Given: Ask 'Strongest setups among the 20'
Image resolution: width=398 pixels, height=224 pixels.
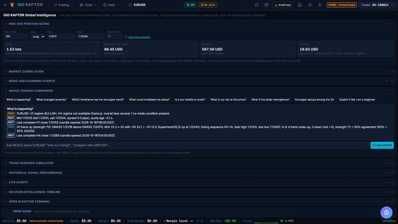Looking at the screenshot, I should (314, 100).
